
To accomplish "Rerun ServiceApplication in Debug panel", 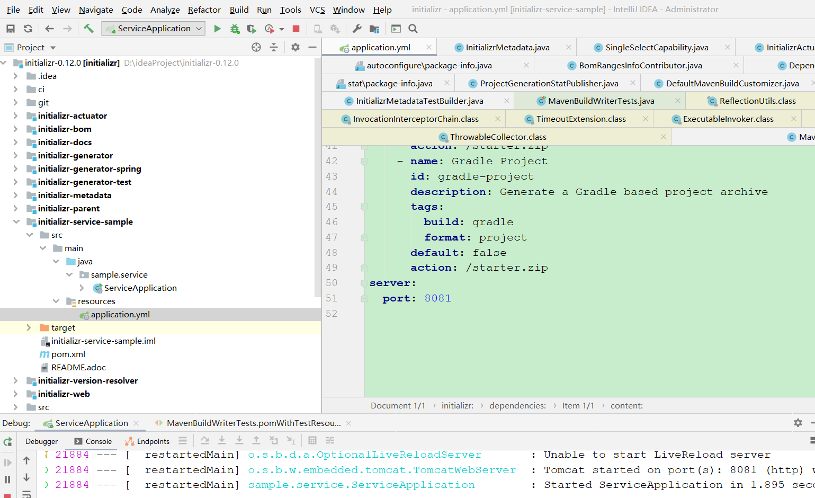I will 7,442.
